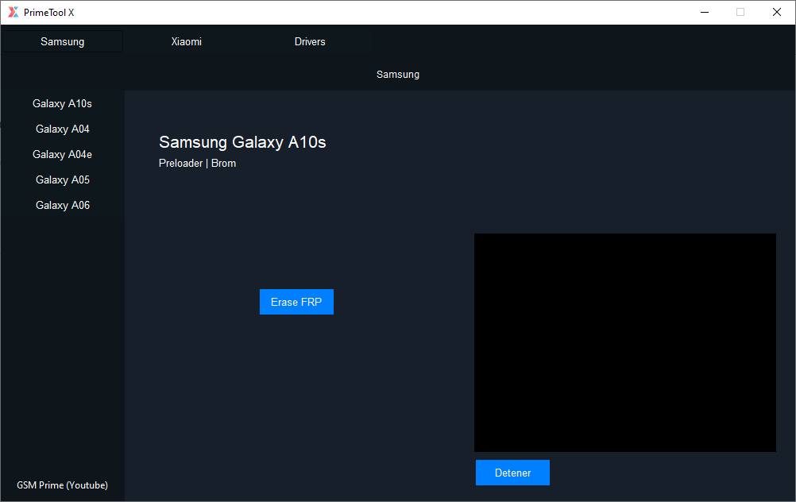Close the PrimeTool X window

click(x=777, y=12)
